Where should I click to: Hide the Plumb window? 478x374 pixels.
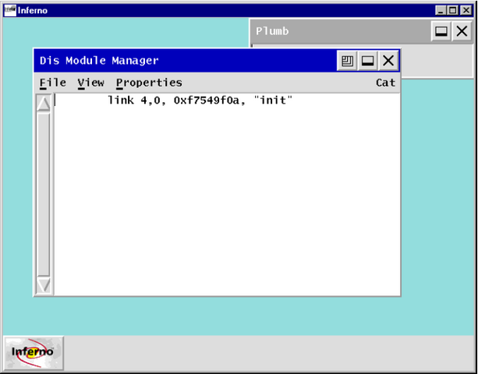tap(441, 31)
